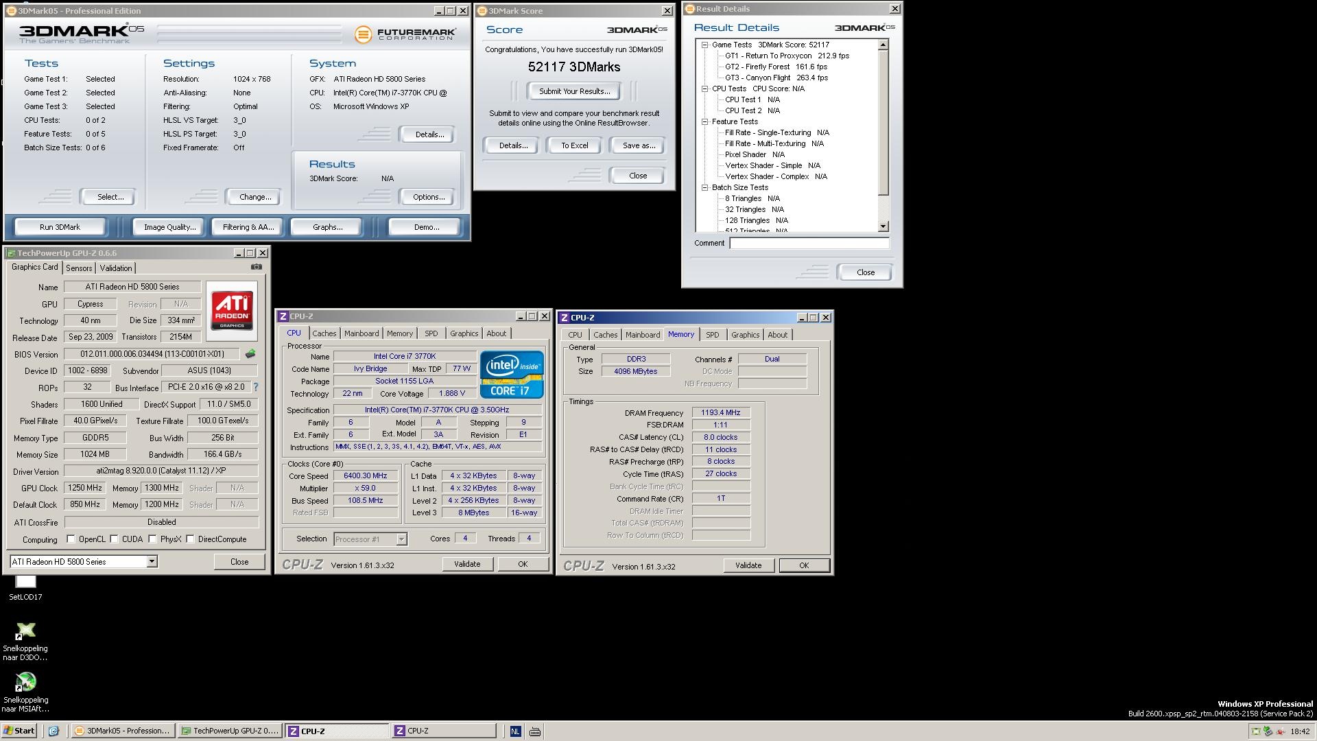
Task: Collapse the CPU Tests tree node
Action: (x=704, y=89)
